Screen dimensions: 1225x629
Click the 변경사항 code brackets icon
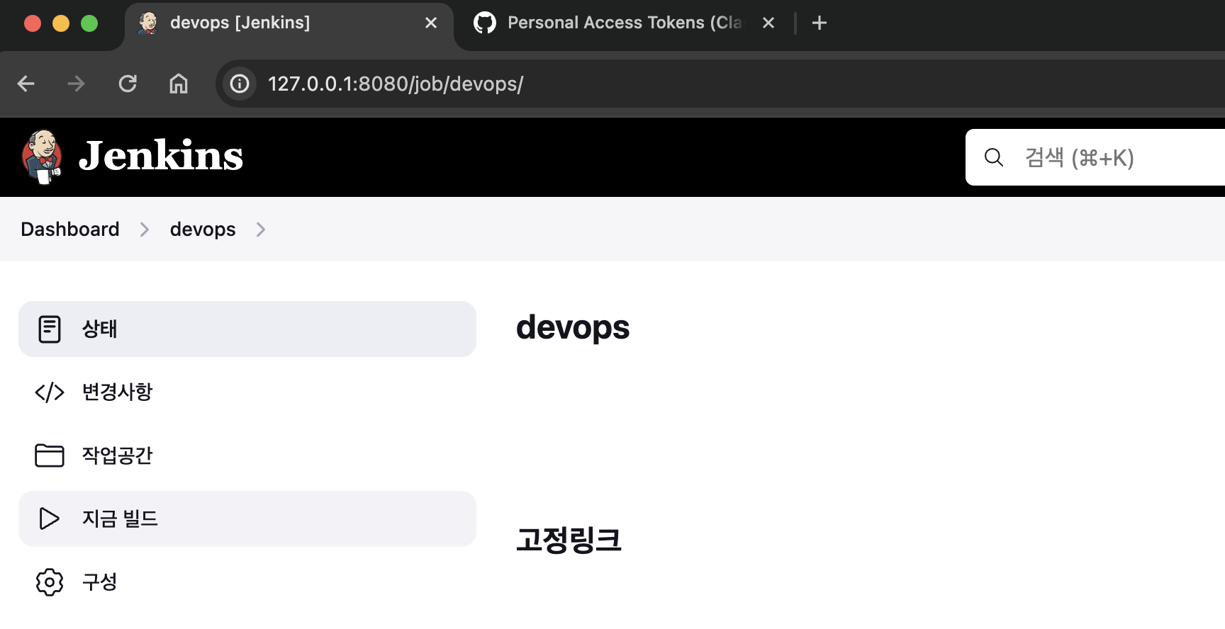(50, 392)
